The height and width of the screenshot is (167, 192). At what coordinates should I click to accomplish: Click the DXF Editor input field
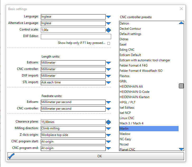tap(76, 37)
